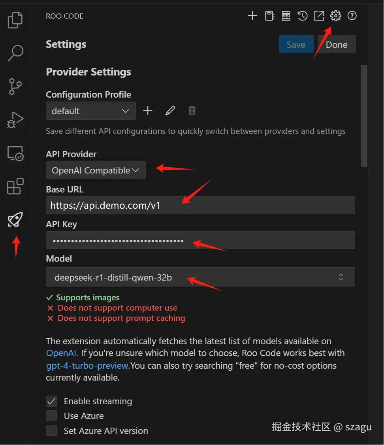
Task: Start a new task with plus icon
Action: (x=252, y=16)
